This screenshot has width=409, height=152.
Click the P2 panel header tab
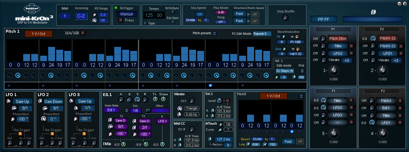(x=382, y=29)
